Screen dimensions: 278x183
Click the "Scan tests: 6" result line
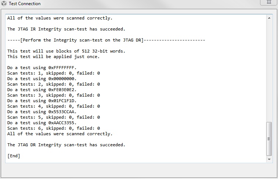54,128
